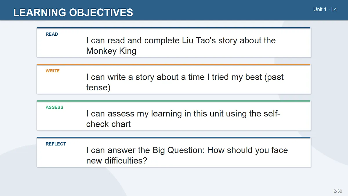348x196 pixels.
Task: Click the REFLECT tag label
Action: 56,144
